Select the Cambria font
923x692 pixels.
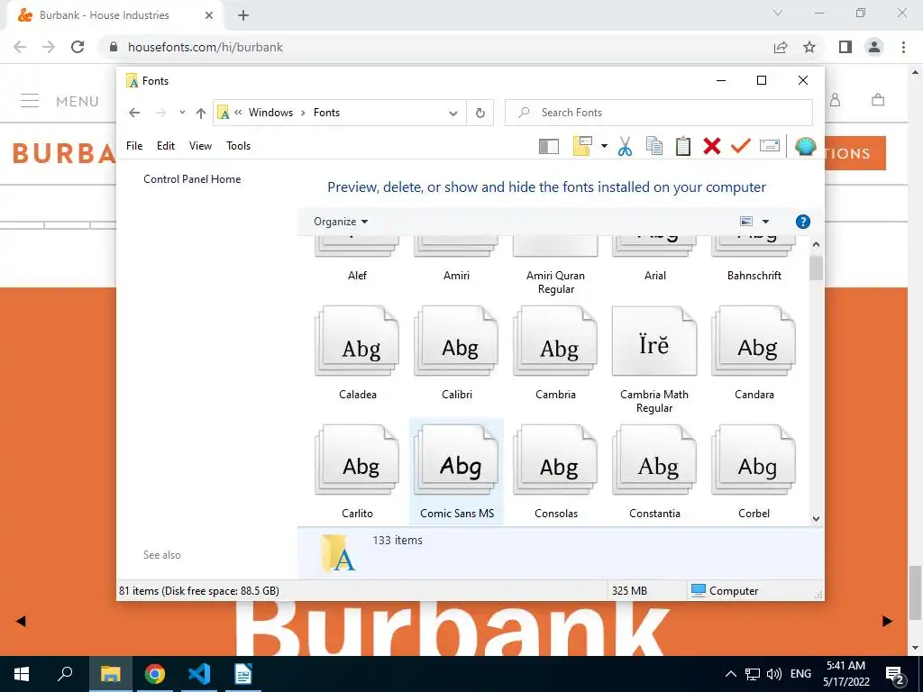click(555, 353)
